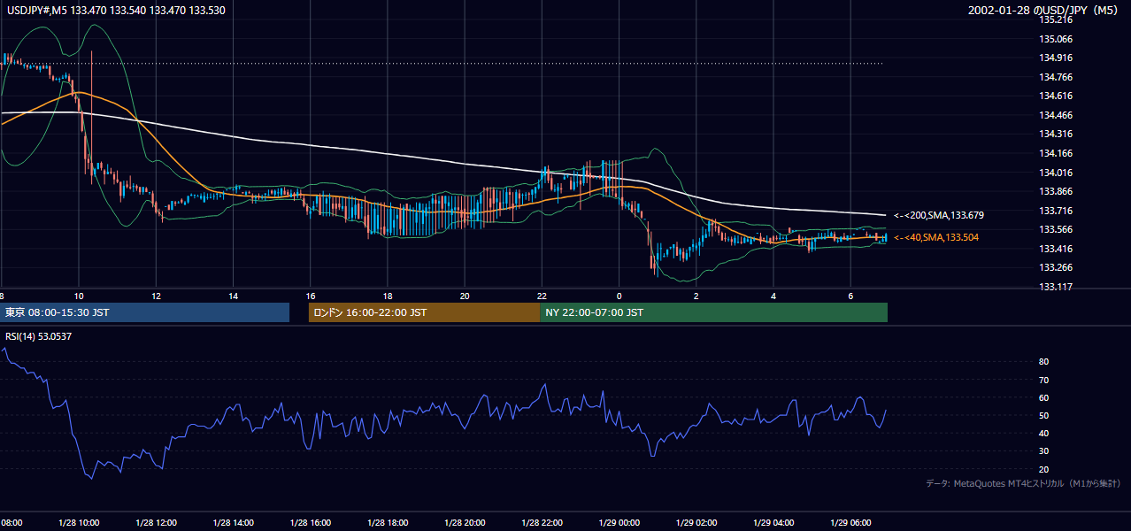The width and height of the screenshot is (1131, 531).
Task: Click the 133.266 price axis label
Action: [x=1056, y=267]
